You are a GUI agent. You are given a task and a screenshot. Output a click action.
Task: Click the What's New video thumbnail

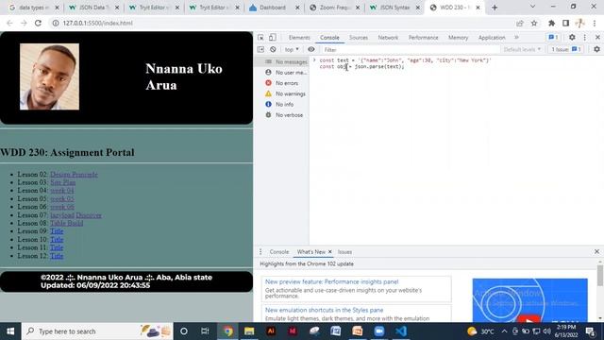(530, 300)
